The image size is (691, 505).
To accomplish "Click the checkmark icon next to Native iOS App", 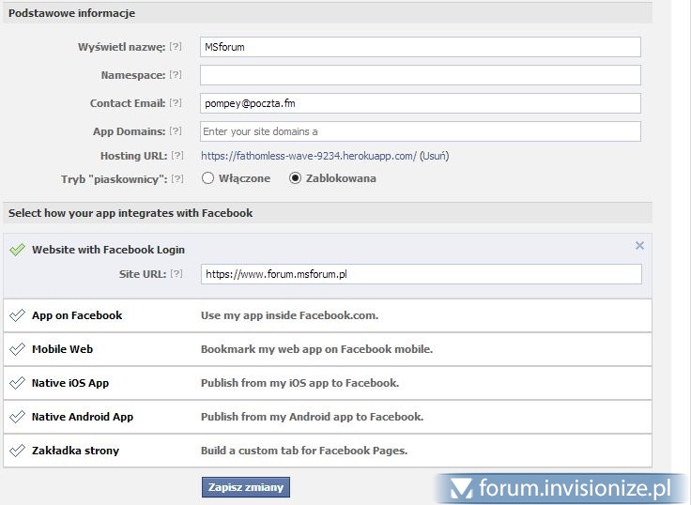I will (17, 383).
